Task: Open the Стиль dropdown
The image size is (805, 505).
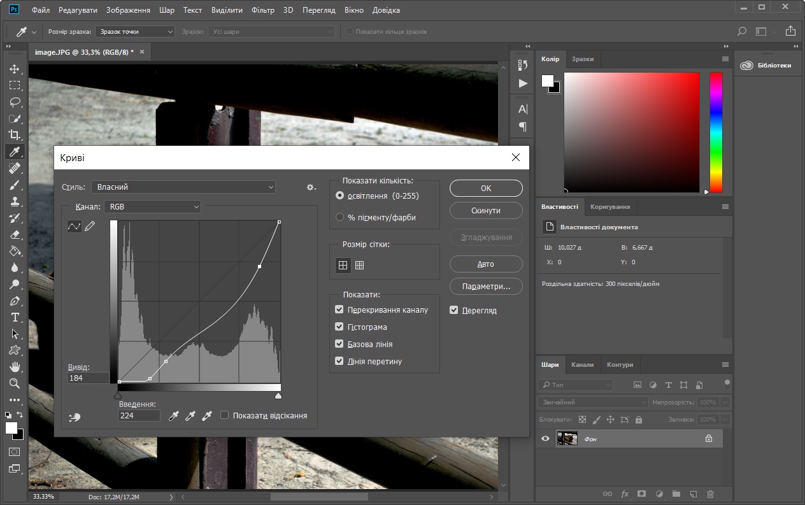Action: tap(183, 187)
